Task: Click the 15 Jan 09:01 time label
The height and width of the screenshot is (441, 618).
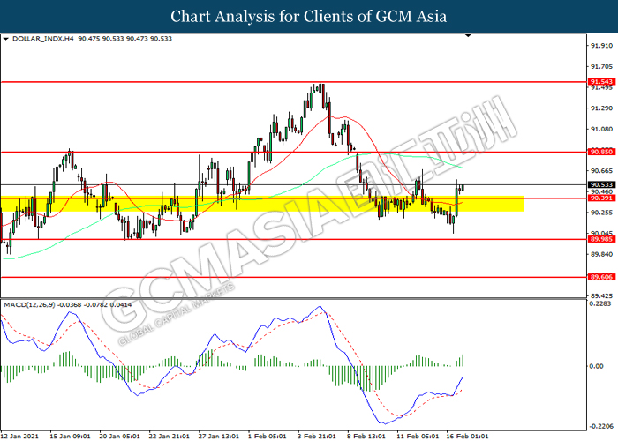Action: coord(70,437)
